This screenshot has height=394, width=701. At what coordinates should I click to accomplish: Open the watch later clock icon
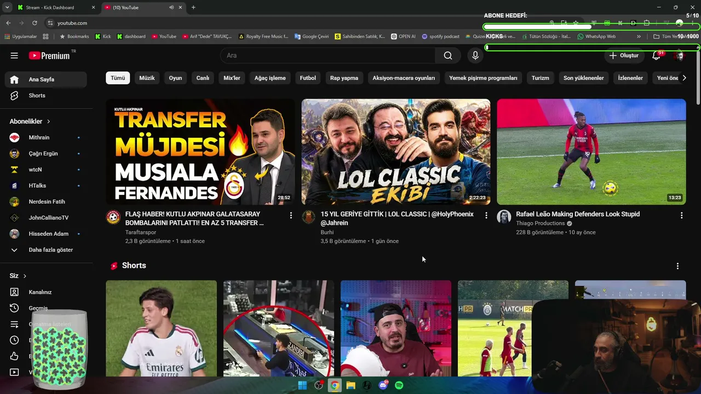pyautogui.click(x=14, y=340)
